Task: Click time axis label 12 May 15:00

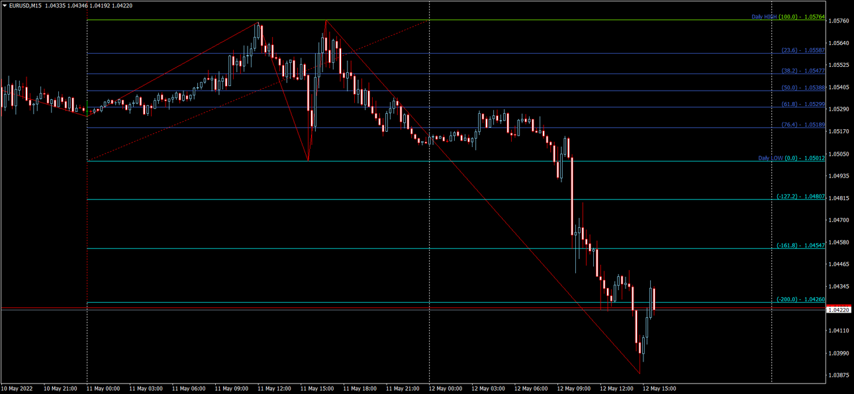Action: [x=659, y=389]
